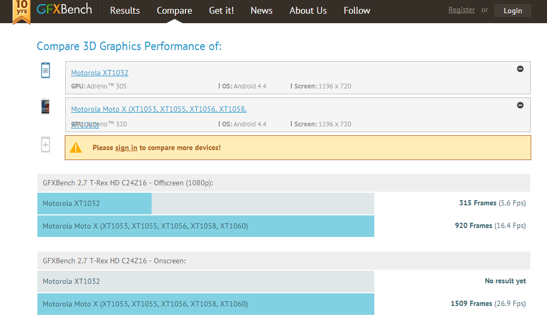Open the Compare menu

(174, 11)
